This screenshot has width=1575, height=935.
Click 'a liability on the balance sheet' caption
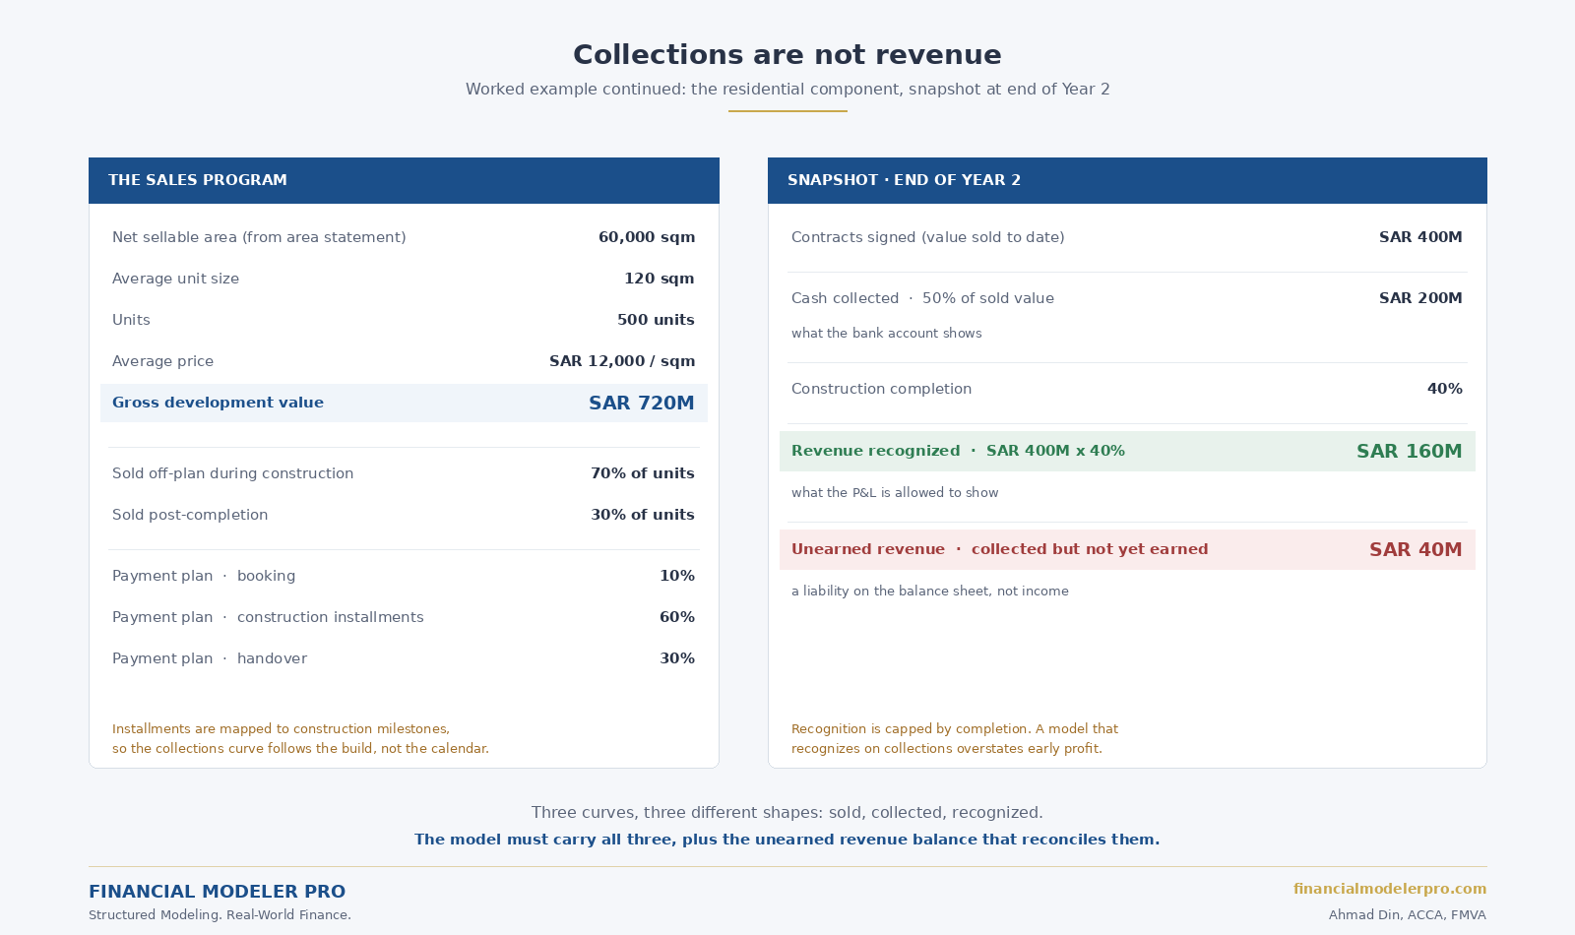coord(930,592)
